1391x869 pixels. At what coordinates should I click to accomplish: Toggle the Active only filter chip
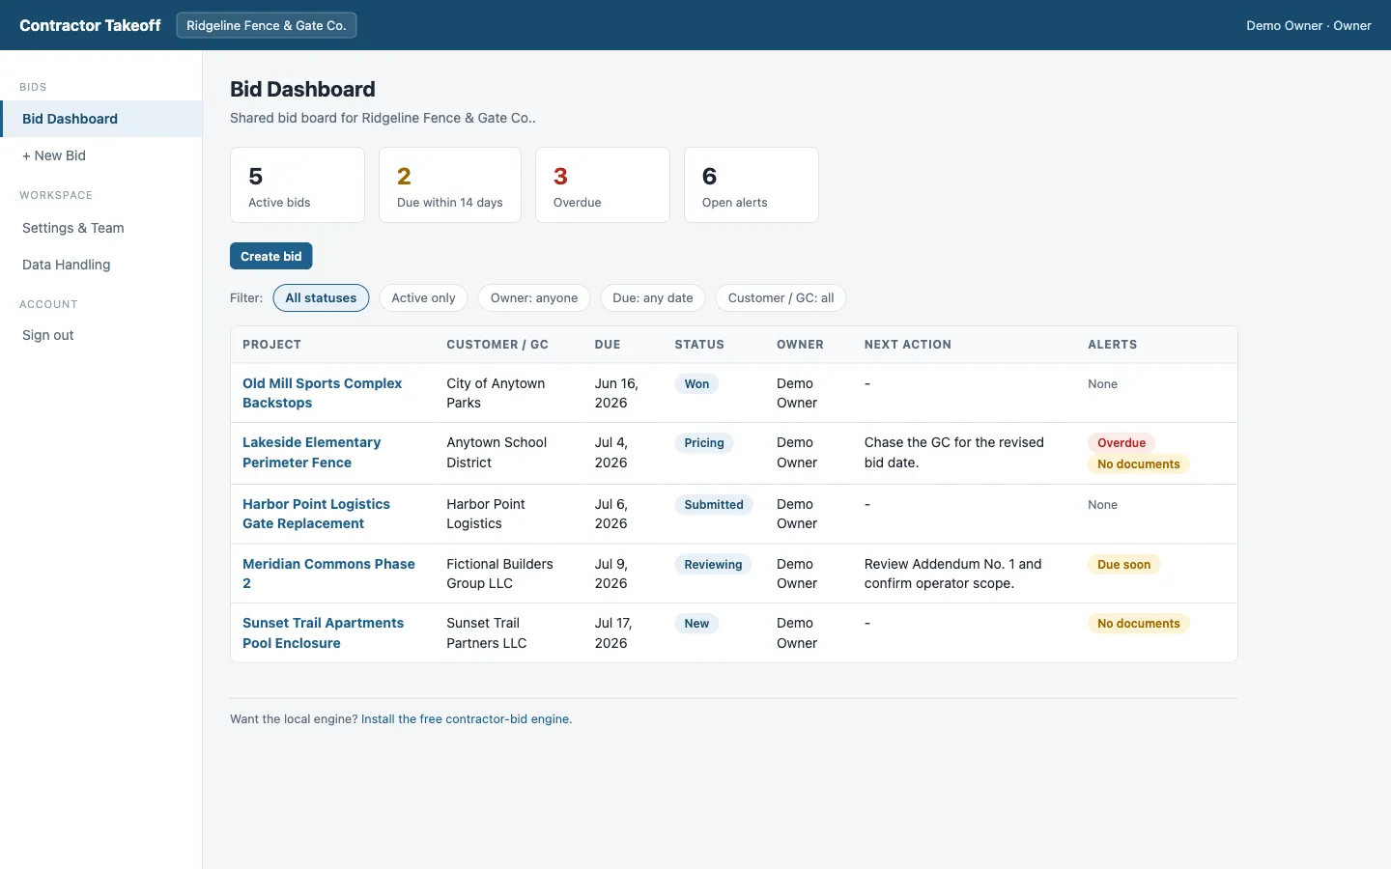pyautogui.click(x=423, y=297)
